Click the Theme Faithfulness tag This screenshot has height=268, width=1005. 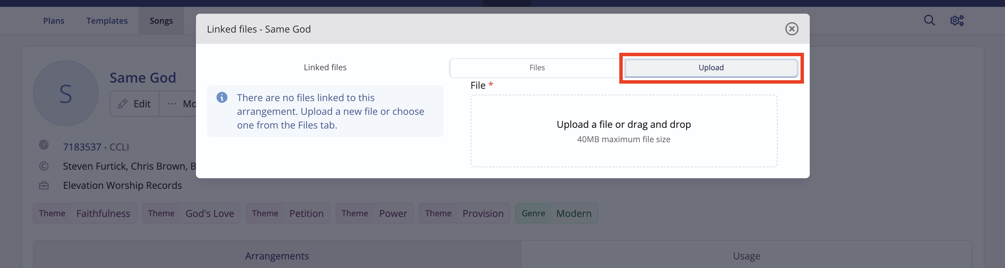click(x=85, y=214)
